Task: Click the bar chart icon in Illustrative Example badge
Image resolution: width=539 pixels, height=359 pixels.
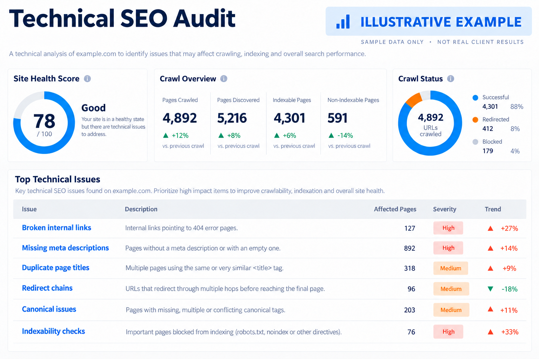Action: 343,21
